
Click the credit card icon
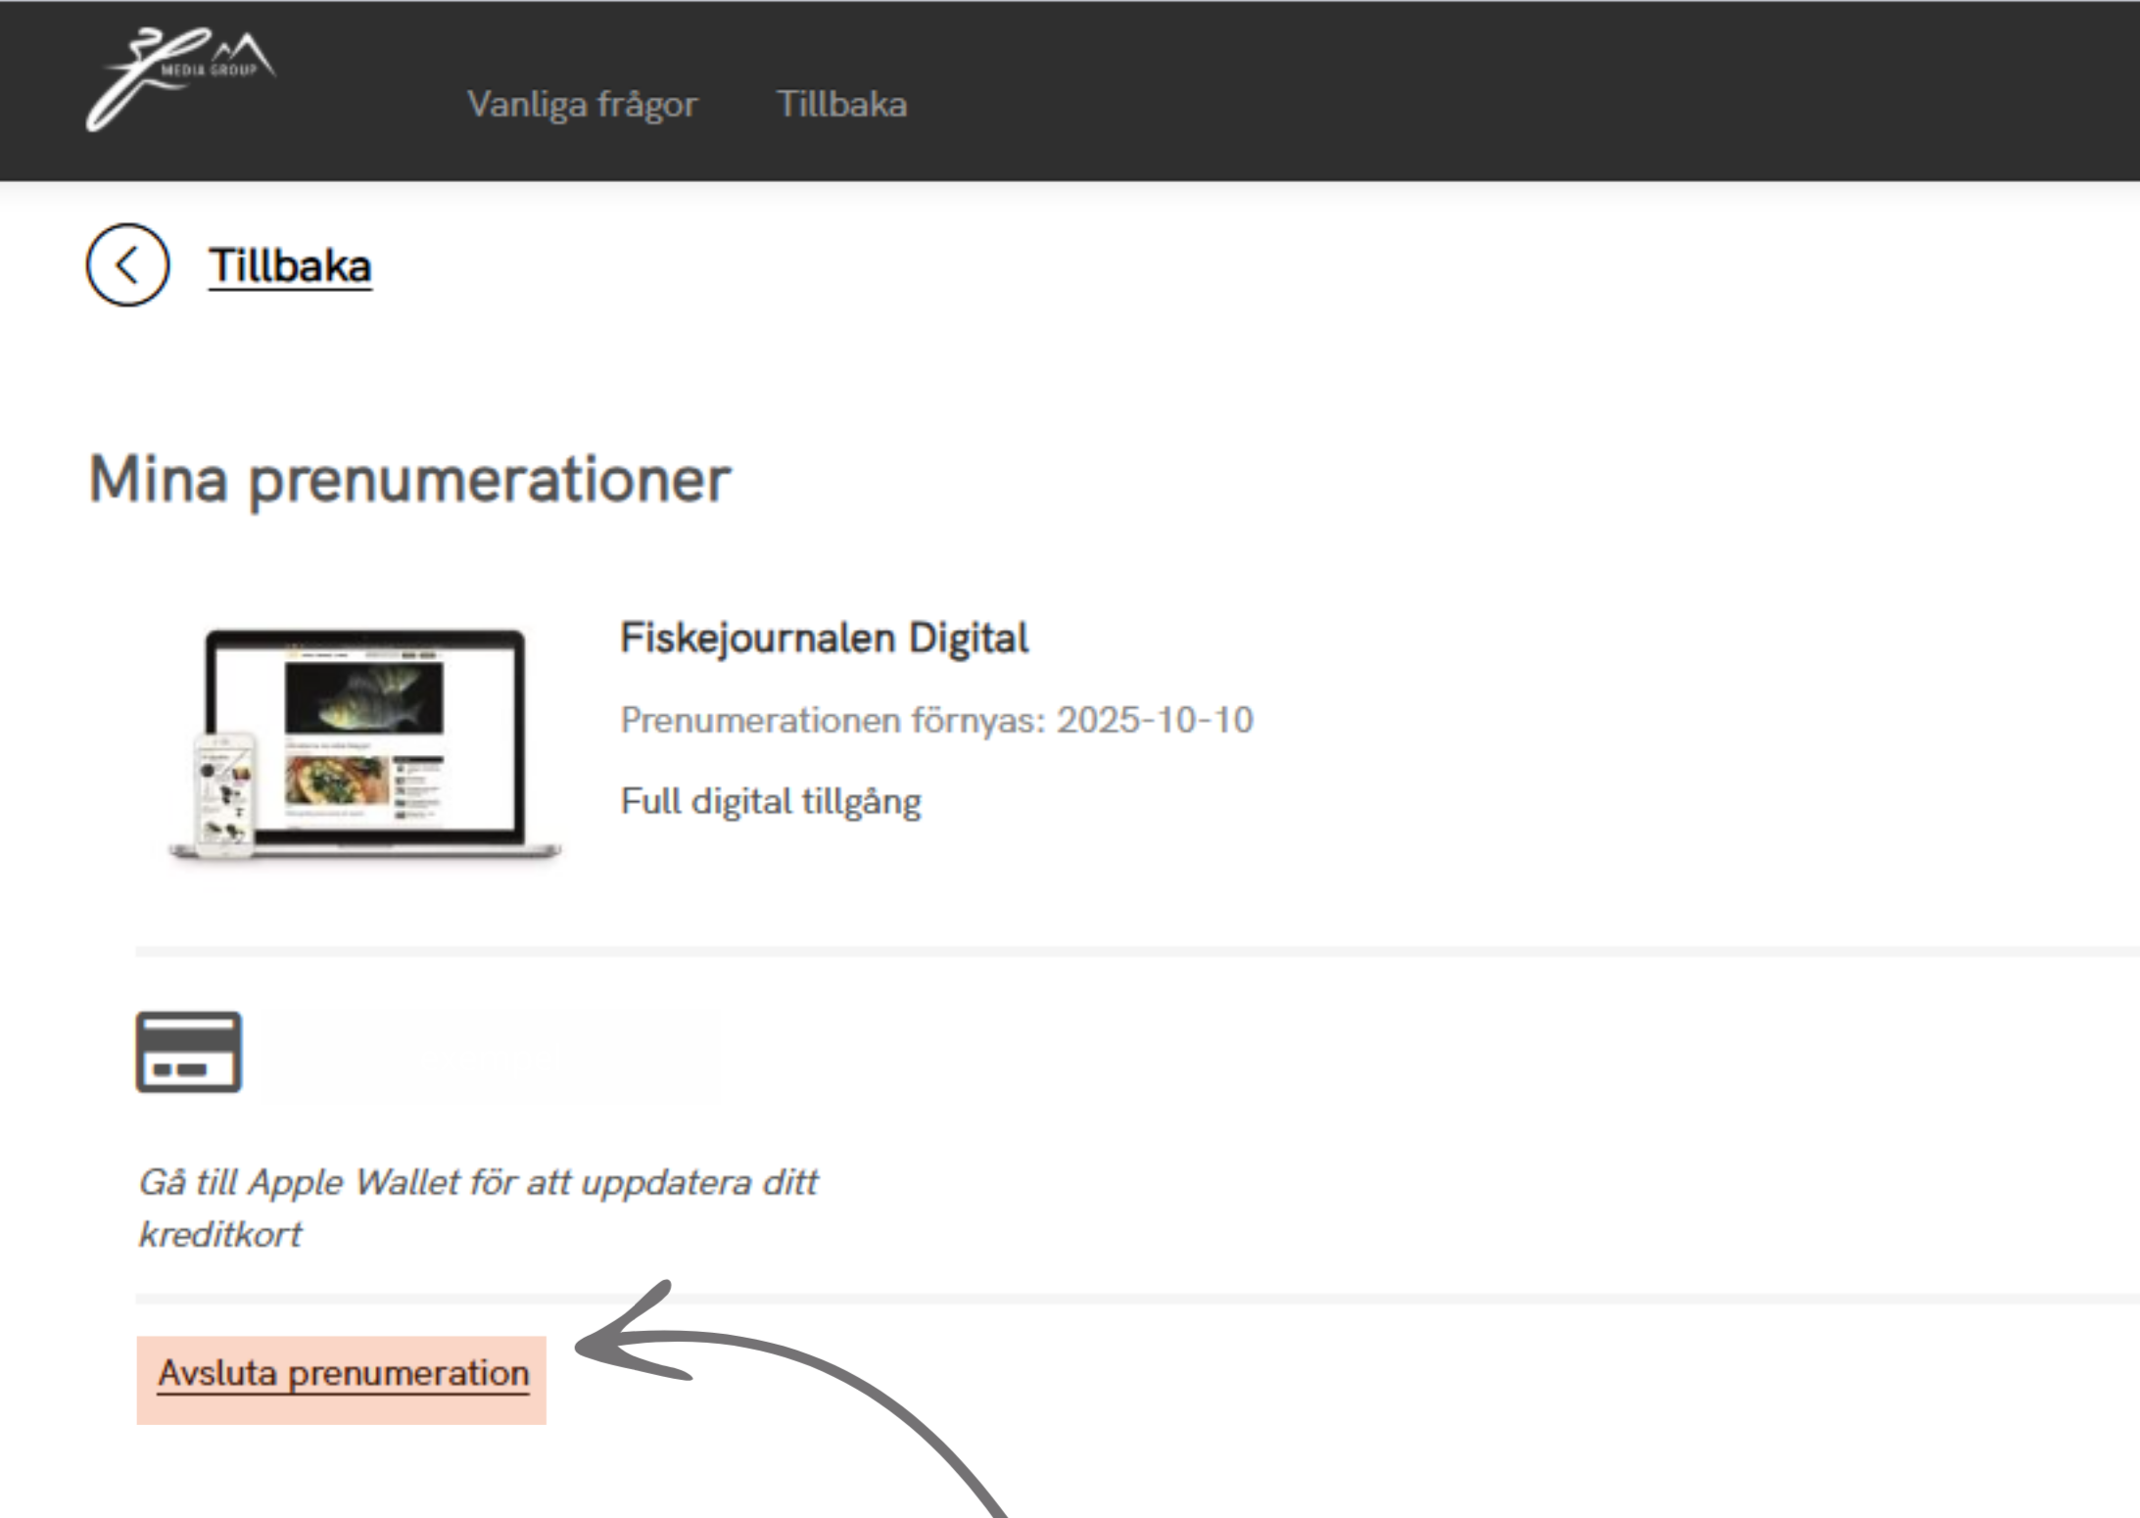188,1052
